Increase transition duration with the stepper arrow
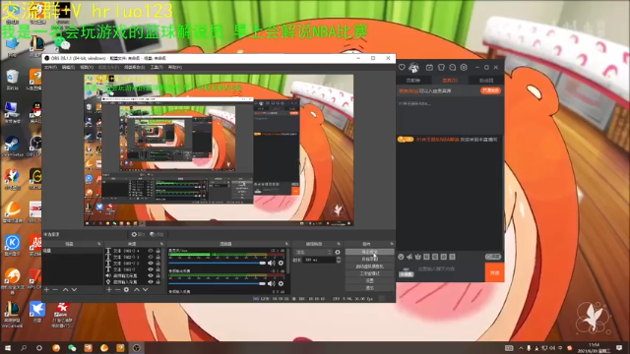 [339, 259]
